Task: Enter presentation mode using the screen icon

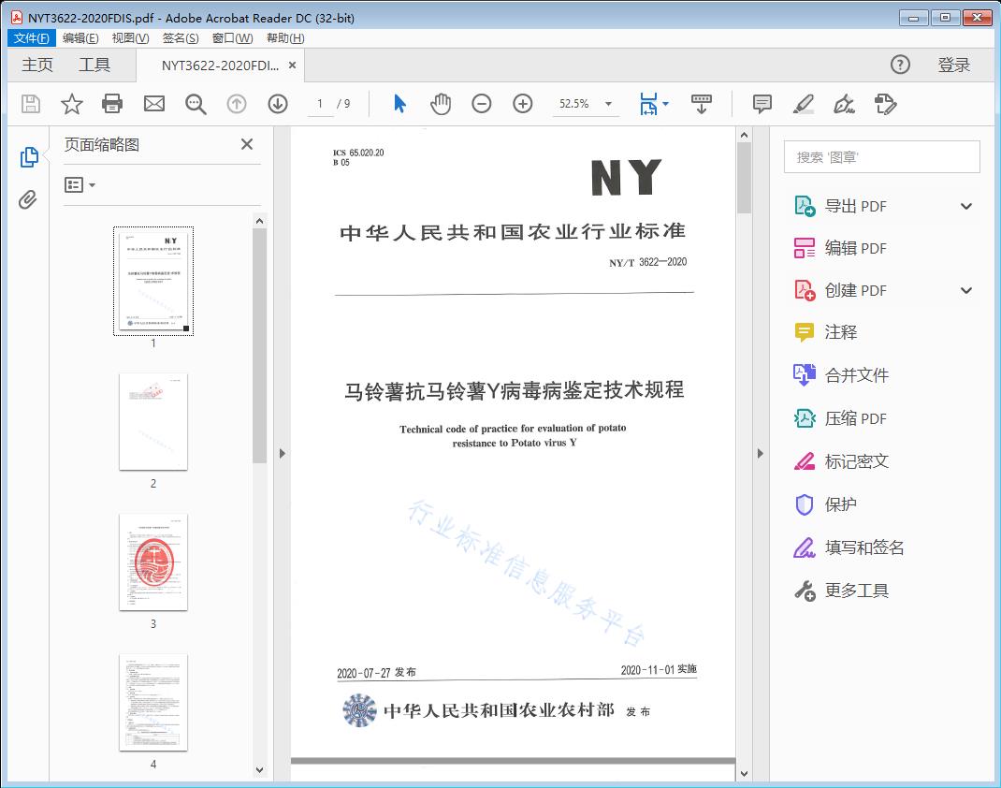Action: 702,104
